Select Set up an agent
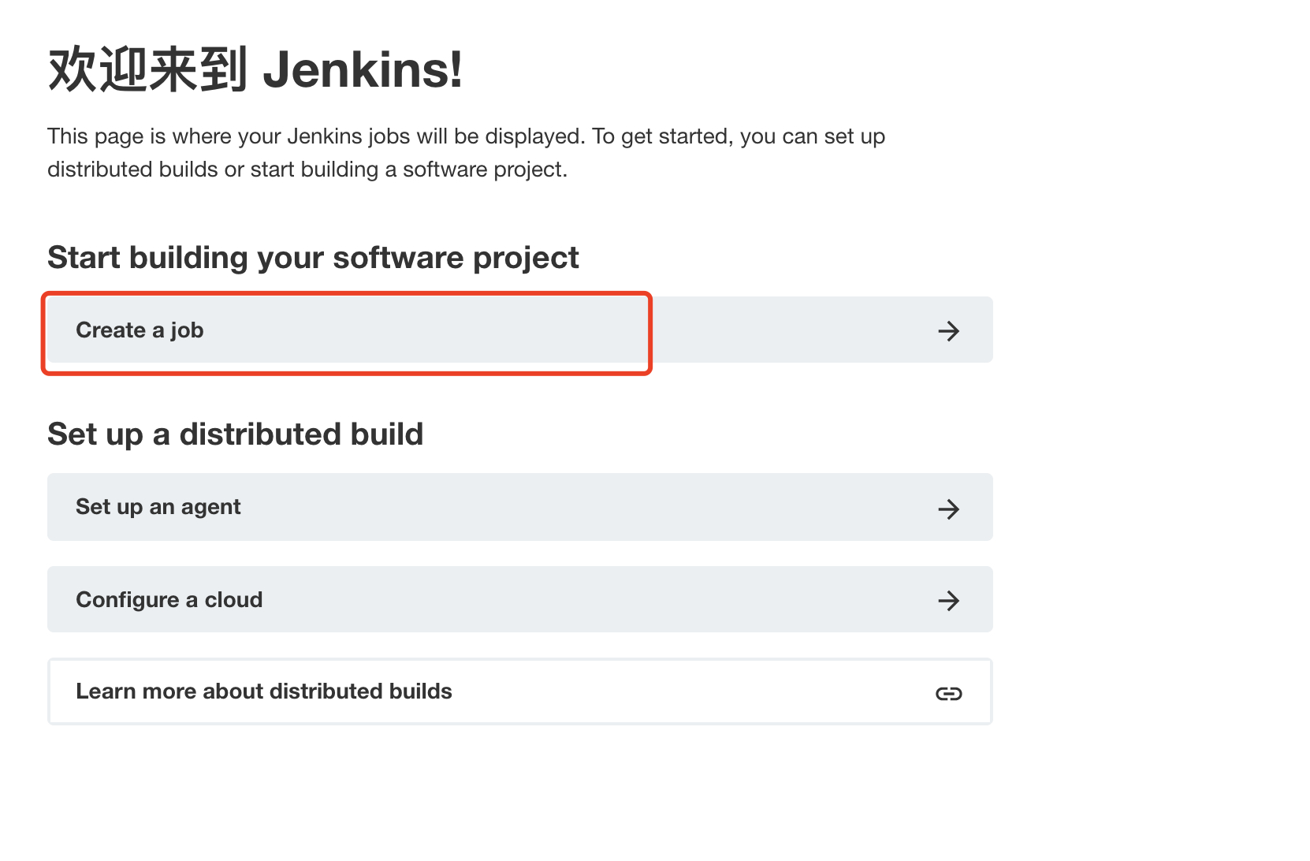The height and width of the screenshot is (861, 1310). click(519, 507)
